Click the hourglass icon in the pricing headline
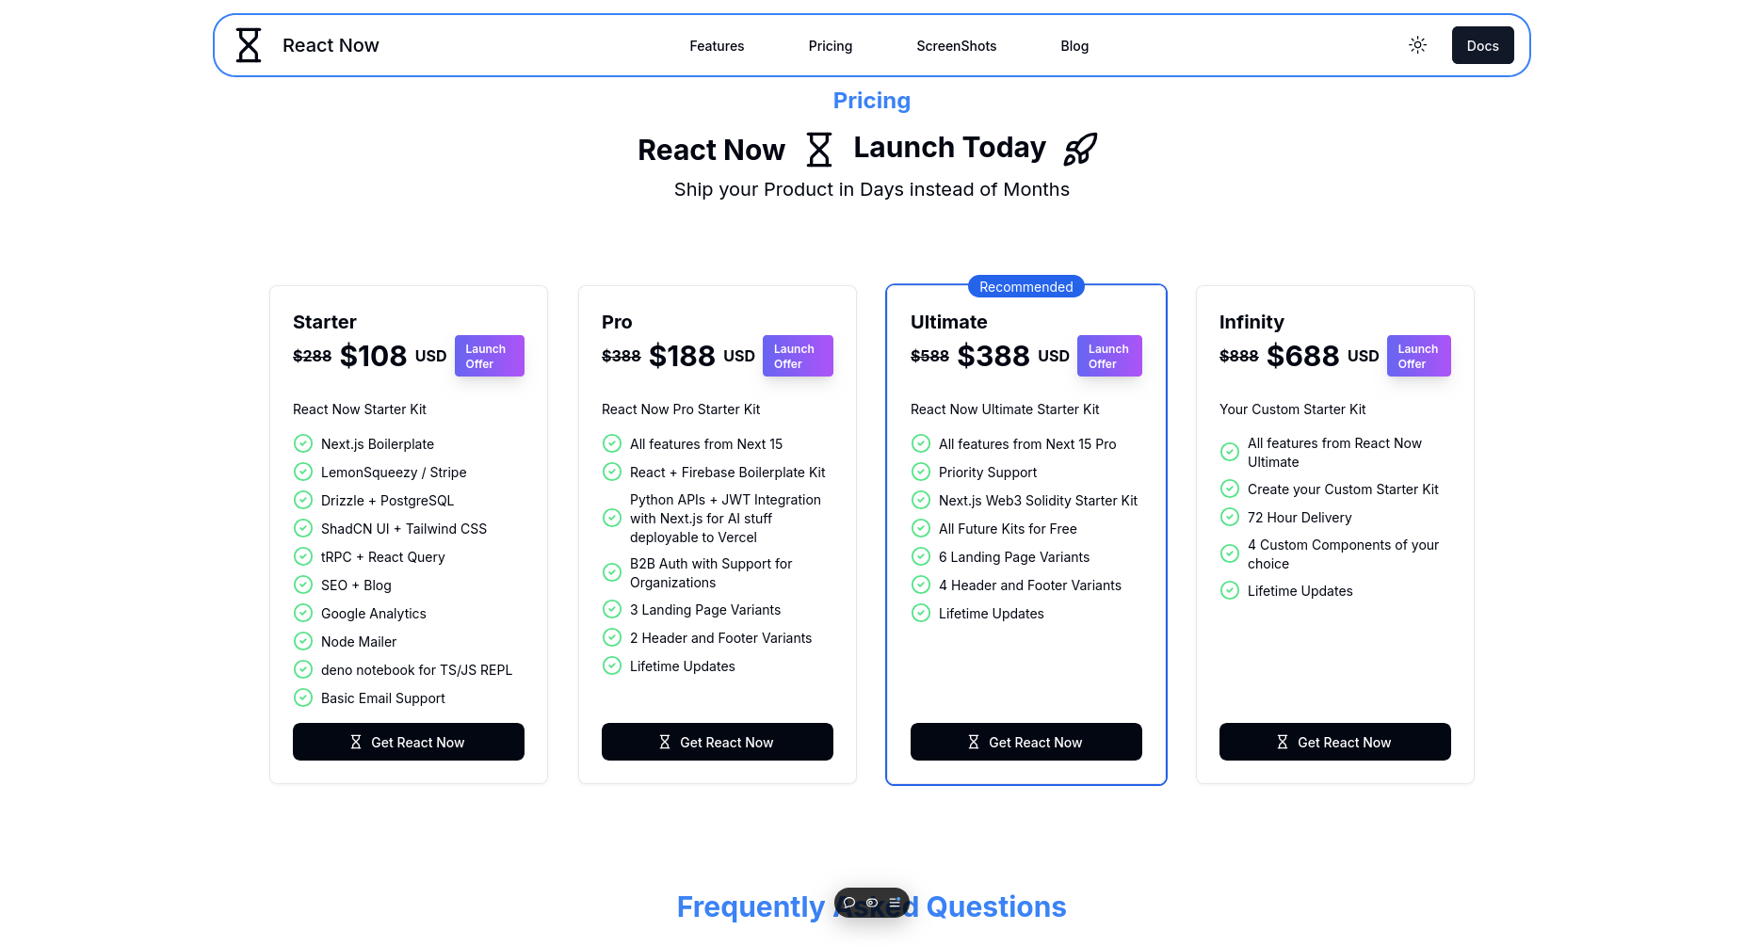Screen dimensions: 1744x946 click(819, 150)
